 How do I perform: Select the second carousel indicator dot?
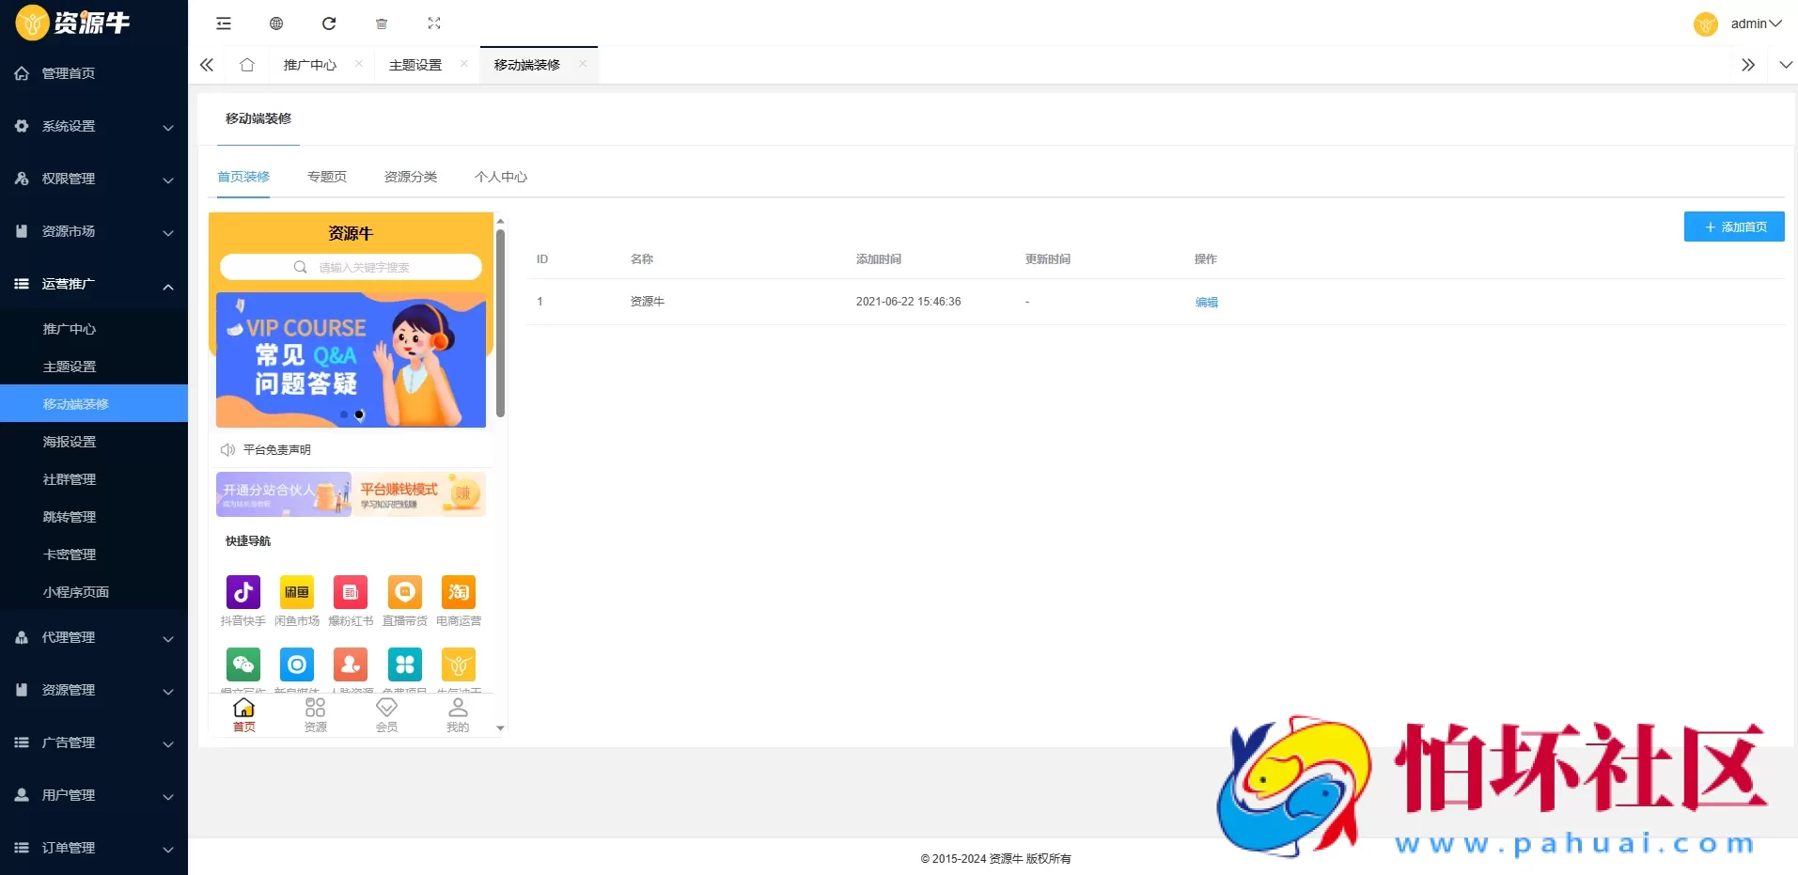[x=358, y=414]
